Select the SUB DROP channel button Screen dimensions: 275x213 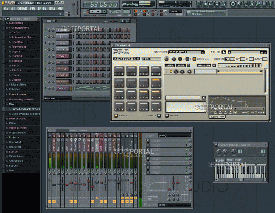coord(62,49)
